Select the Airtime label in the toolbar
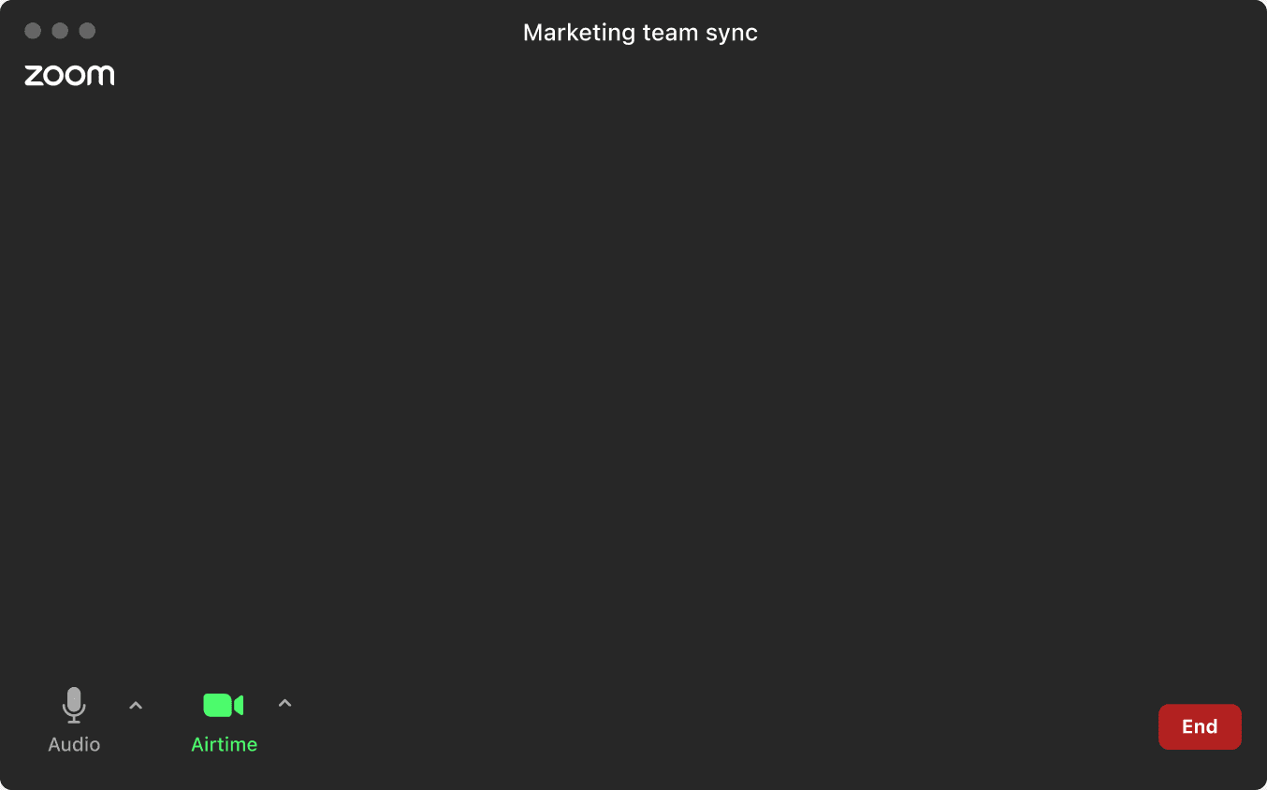The width and height of the screenshot is (1267, 790). pos(223,744)
